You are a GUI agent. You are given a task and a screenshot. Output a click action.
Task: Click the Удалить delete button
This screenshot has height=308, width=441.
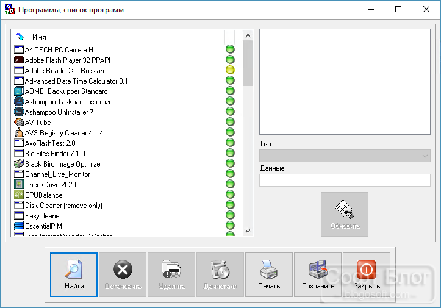tap(171, 274)
